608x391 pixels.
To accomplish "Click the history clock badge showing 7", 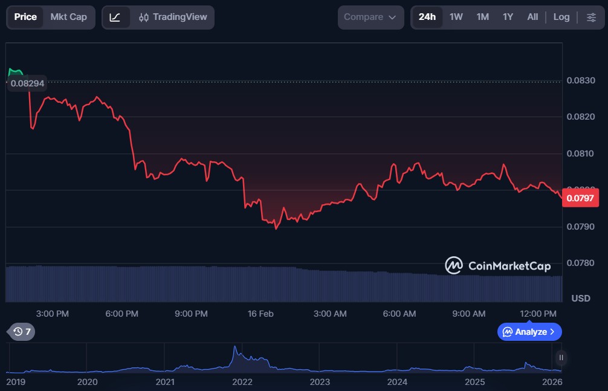I will click(22, 331).
